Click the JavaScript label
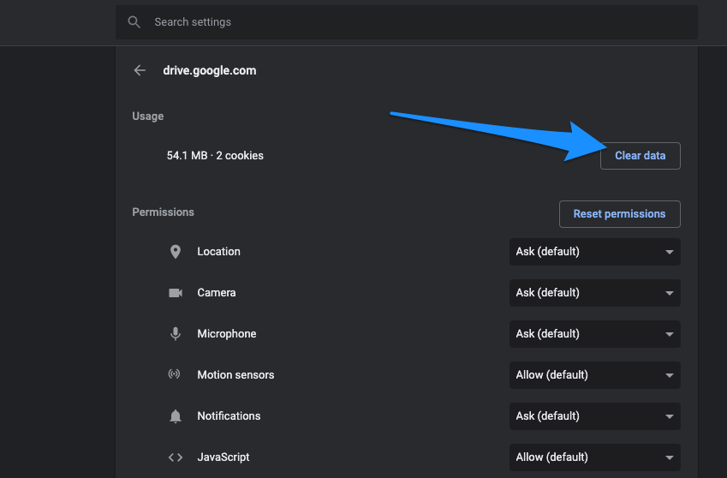727x478 pixels. [223, 457]
